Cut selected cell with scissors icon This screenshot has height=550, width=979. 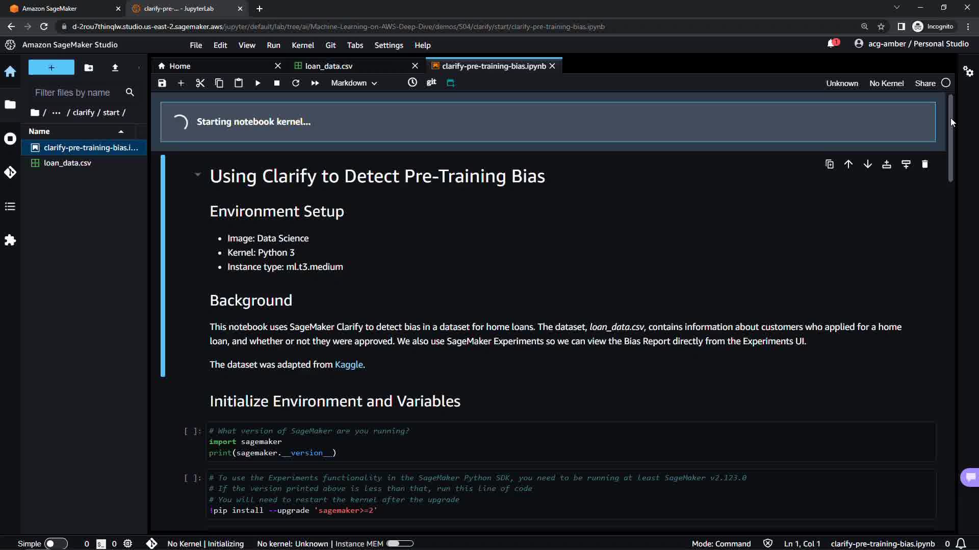click(200, 83)
